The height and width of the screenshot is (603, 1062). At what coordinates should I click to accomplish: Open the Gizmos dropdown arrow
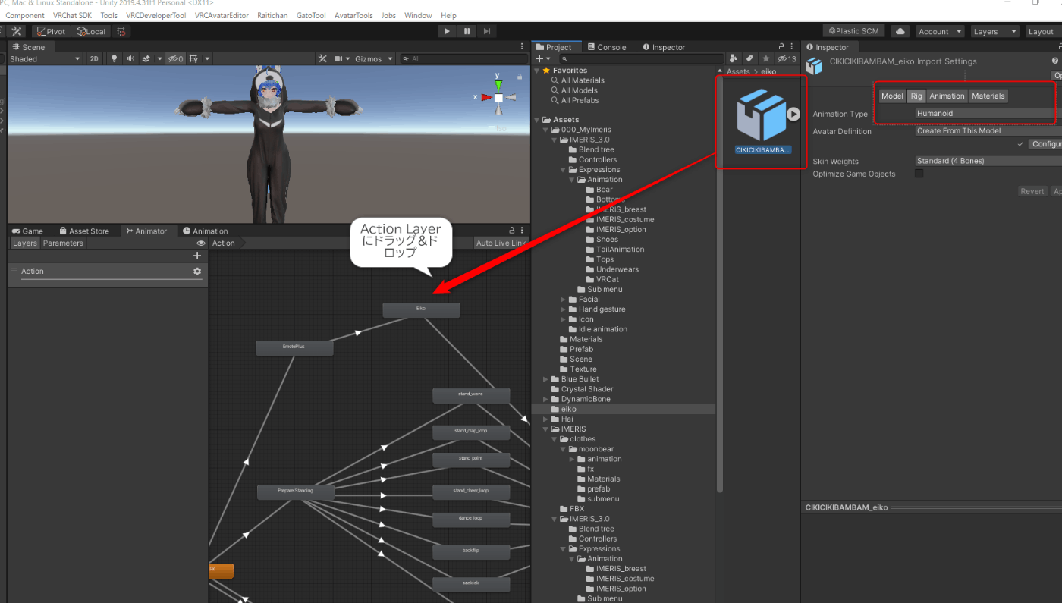(391, 59)
